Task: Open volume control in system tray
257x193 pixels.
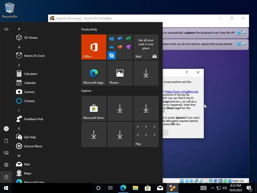Action: tap(225, 188)
